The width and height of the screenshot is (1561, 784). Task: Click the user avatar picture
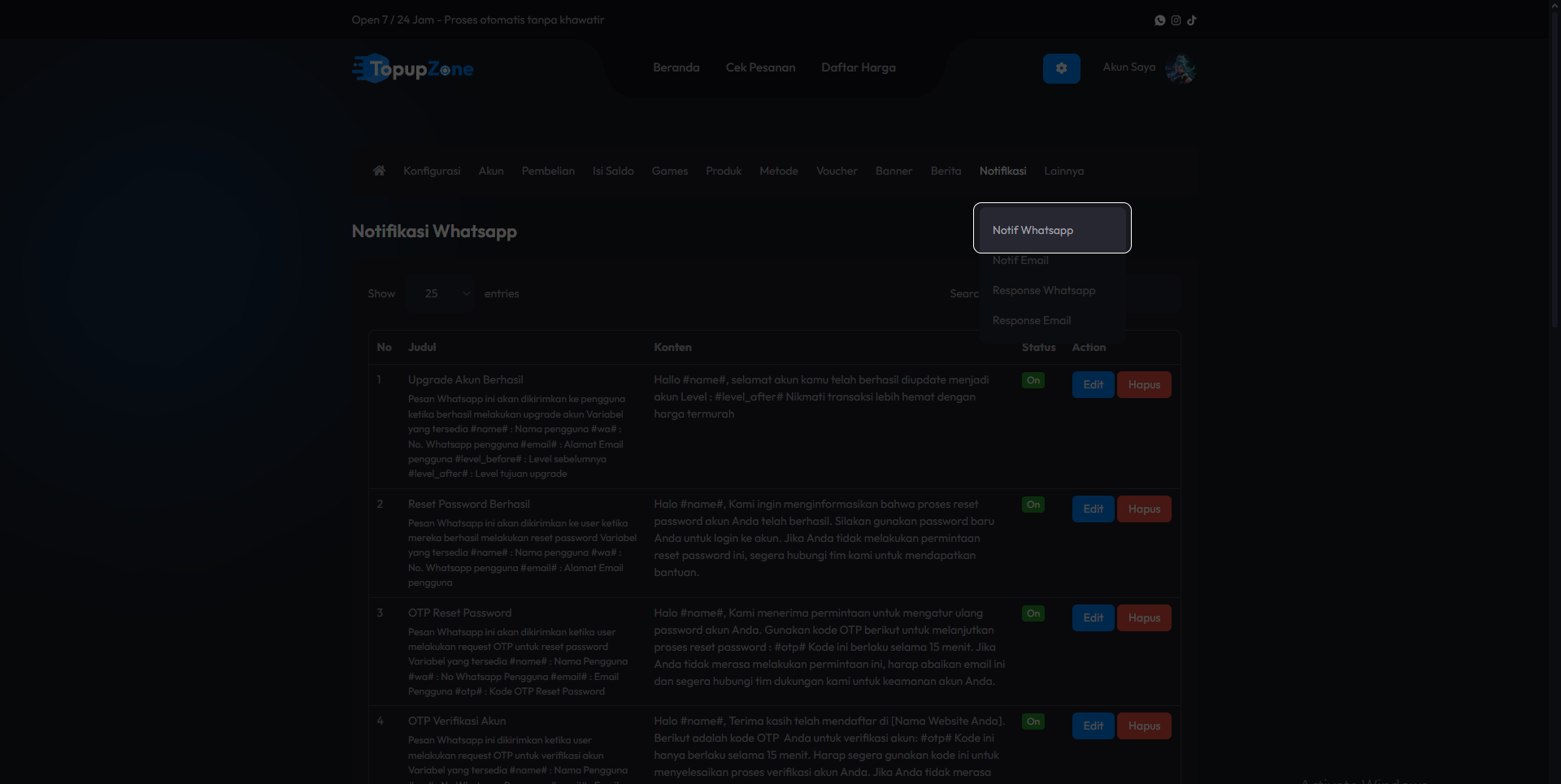point(1181,69)
